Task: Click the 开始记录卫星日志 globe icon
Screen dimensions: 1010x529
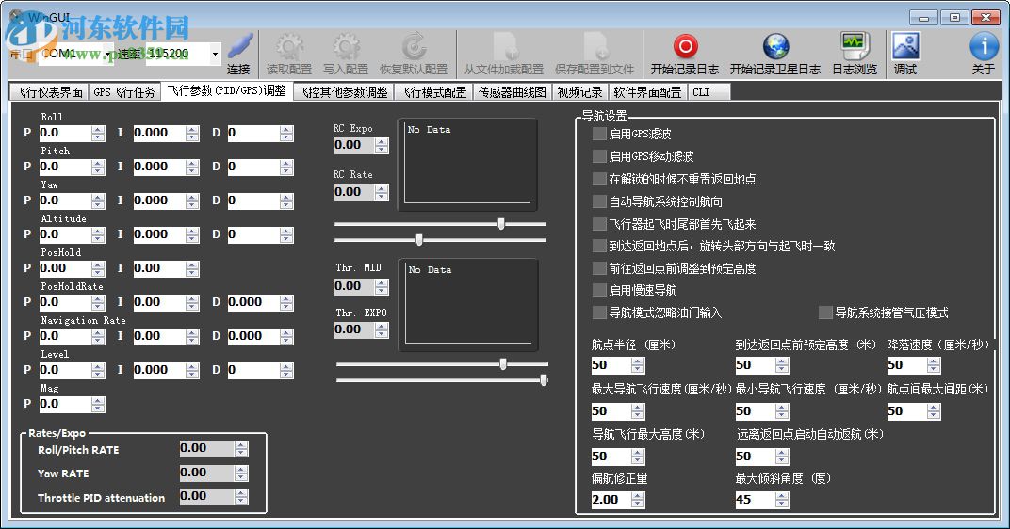Action: coord(775,46)
